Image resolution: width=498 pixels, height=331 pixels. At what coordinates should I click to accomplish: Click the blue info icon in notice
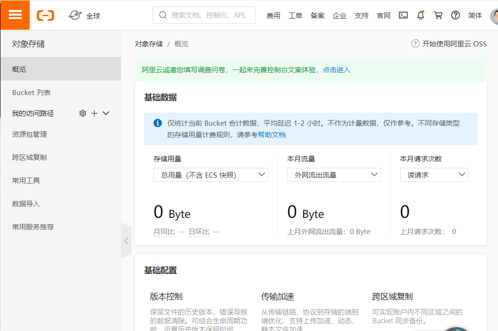[x=158, y=123]
